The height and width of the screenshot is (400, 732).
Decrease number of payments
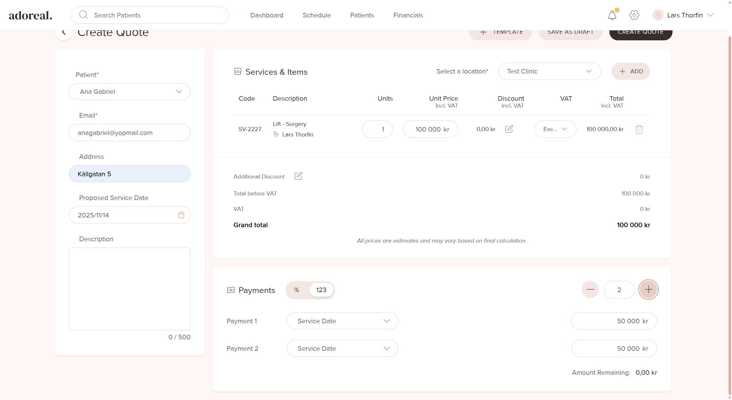(590, 290)
